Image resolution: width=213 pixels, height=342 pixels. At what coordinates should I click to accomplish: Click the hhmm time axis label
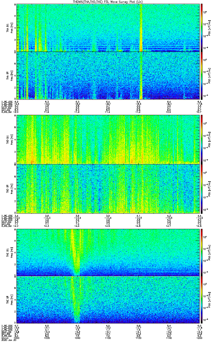pyautogui.click(x=4, y=338)
